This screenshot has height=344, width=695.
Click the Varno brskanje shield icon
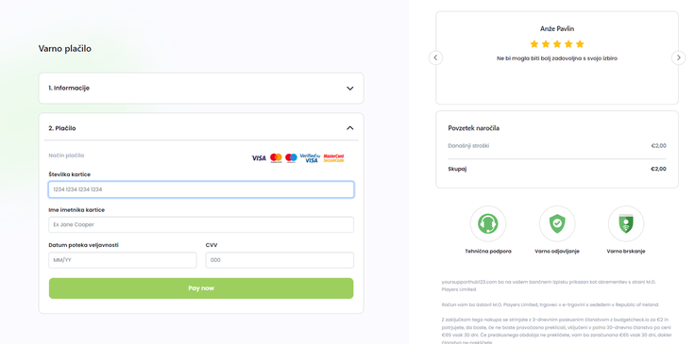pos(626,223)
